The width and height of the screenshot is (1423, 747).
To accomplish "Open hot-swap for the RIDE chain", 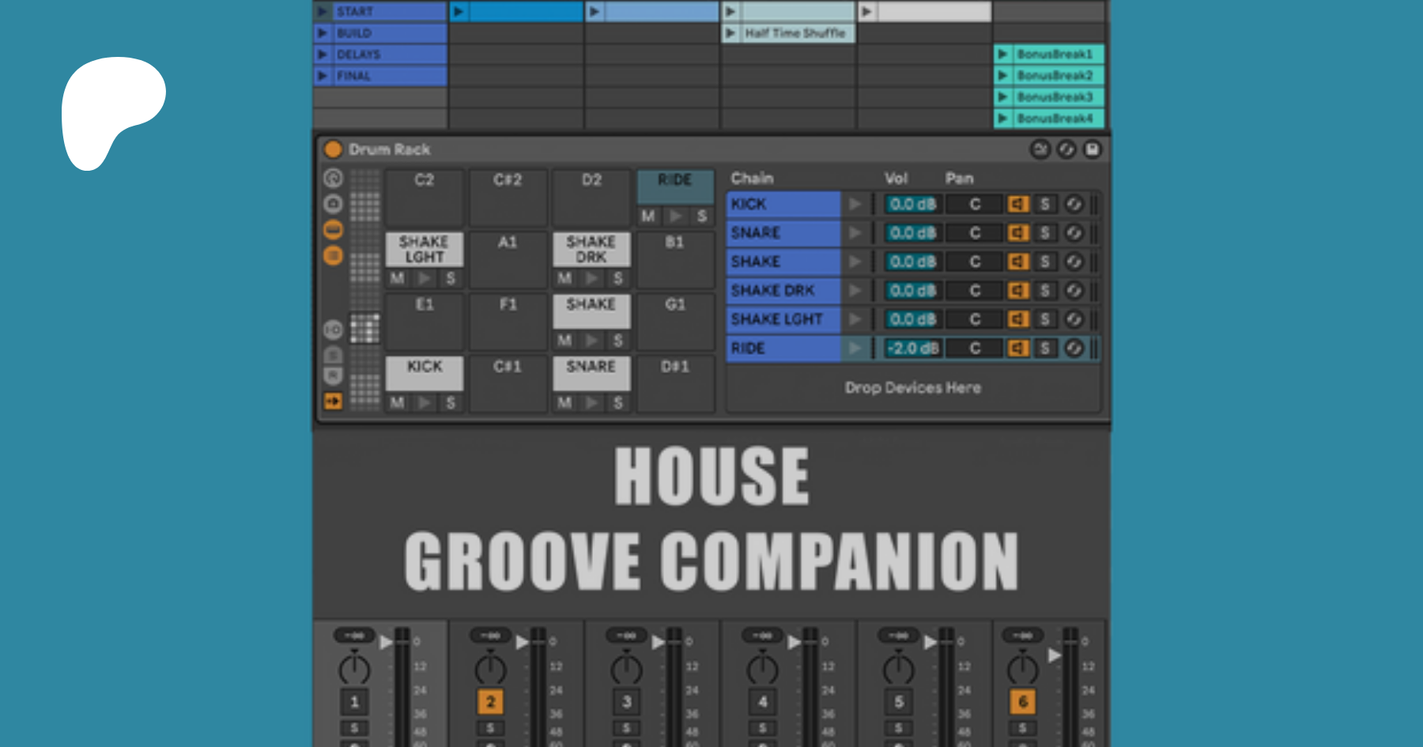I will (1074, 348).
